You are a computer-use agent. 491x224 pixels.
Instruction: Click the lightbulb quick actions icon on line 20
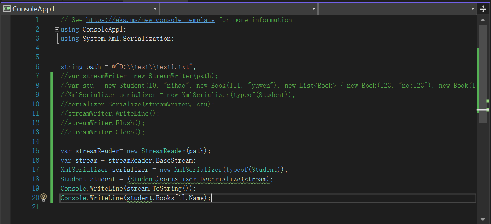point(44,198)
